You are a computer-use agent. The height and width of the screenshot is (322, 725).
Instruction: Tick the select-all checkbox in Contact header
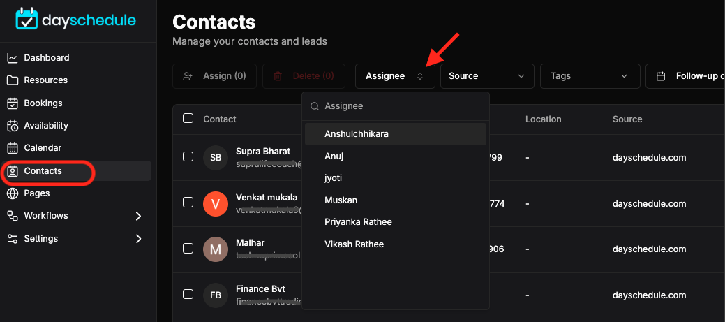click(188, 119)
